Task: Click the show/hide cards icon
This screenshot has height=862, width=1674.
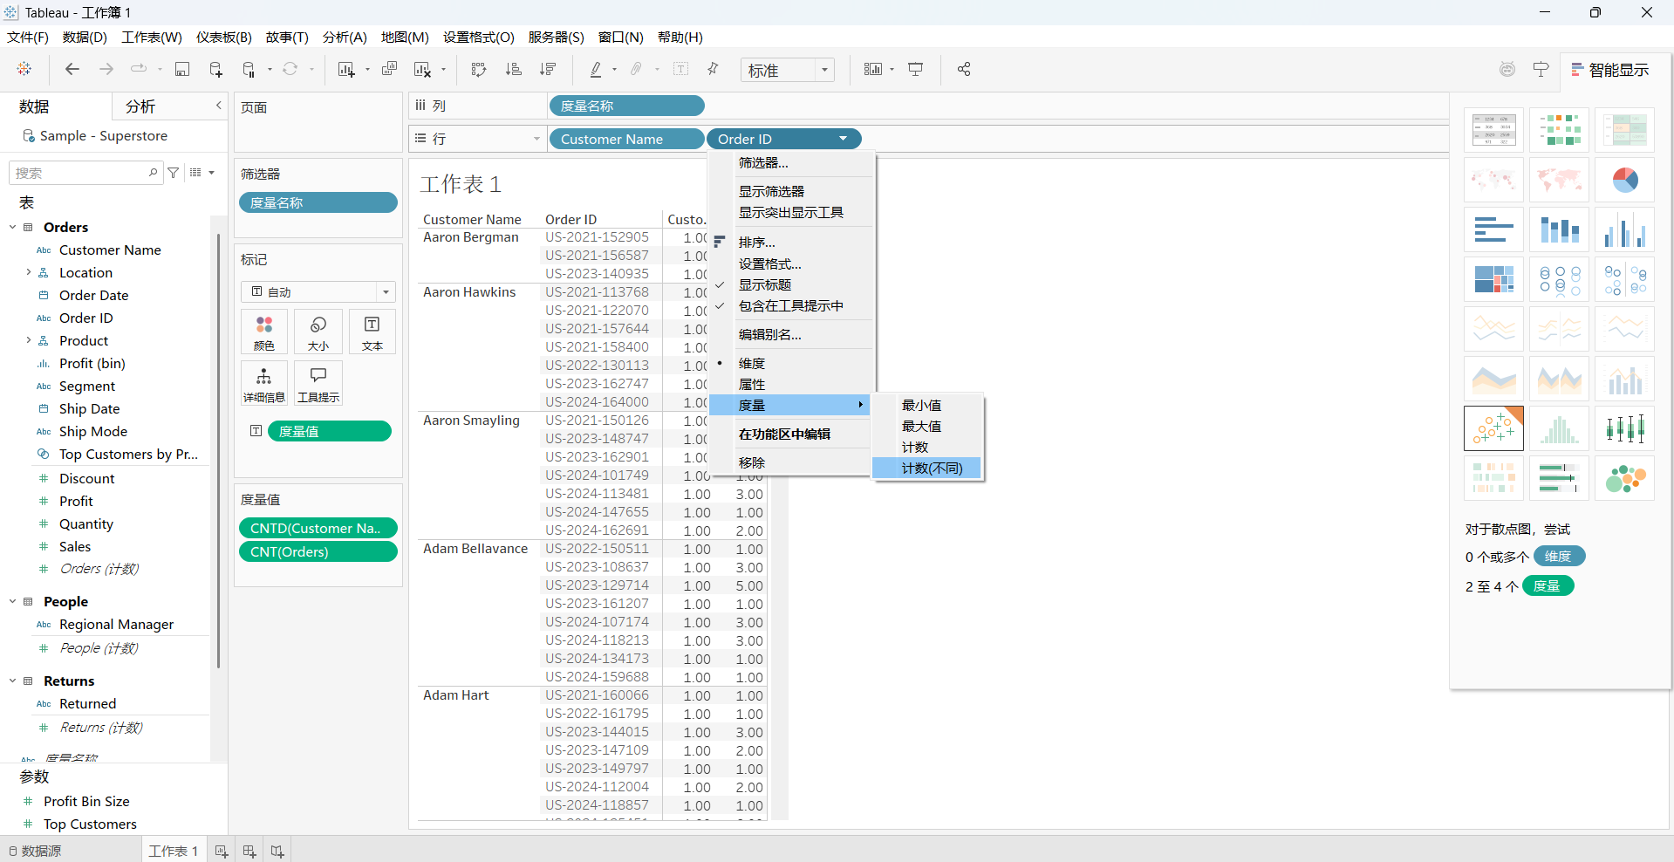Action: [873, 69]
